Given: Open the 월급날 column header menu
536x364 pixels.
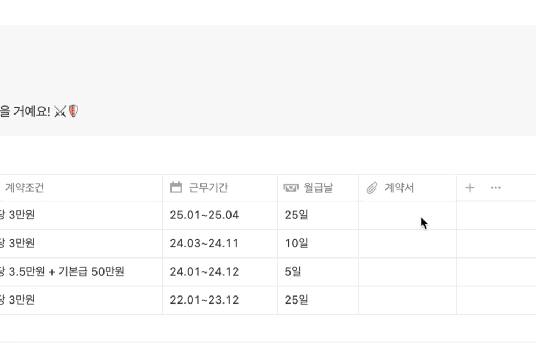Looking at the screenshot, I should pos(318,188).
